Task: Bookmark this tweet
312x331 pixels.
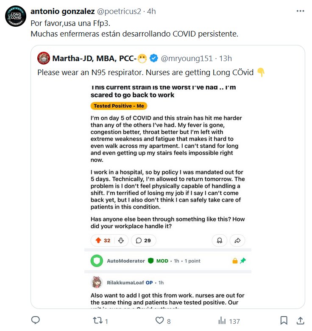Action: click(x=284, y=320)
